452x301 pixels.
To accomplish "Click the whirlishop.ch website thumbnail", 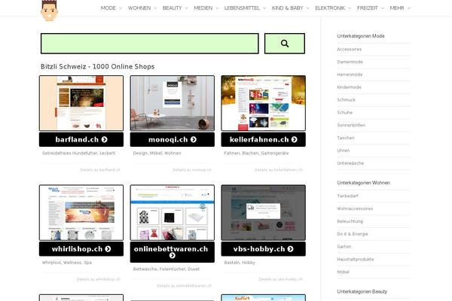I will point(81,212).
